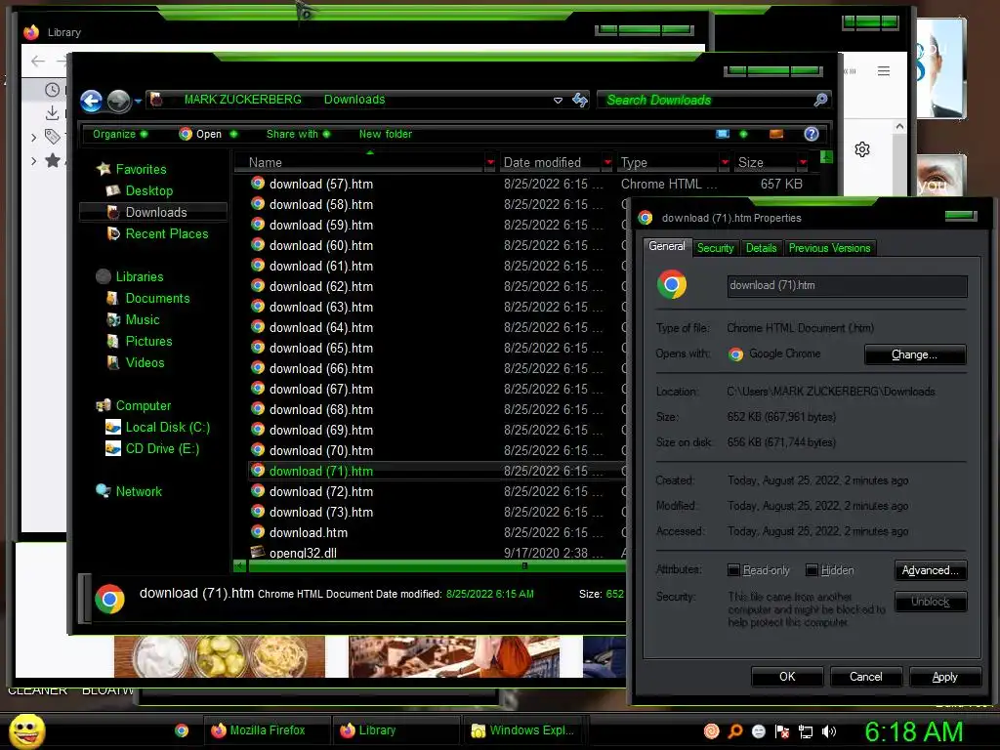
Task: Click the opengl32.dll file icon
Action: click(x=258, y=552)
